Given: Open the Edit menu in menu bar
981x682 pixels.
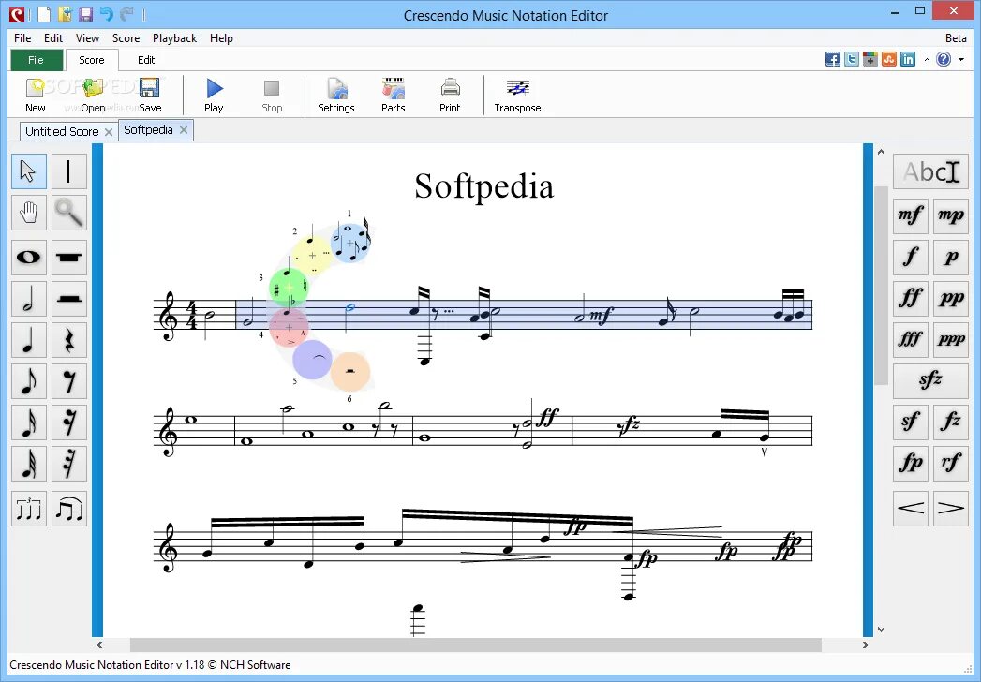Looking at the screenshot, I should coord(53,38).
